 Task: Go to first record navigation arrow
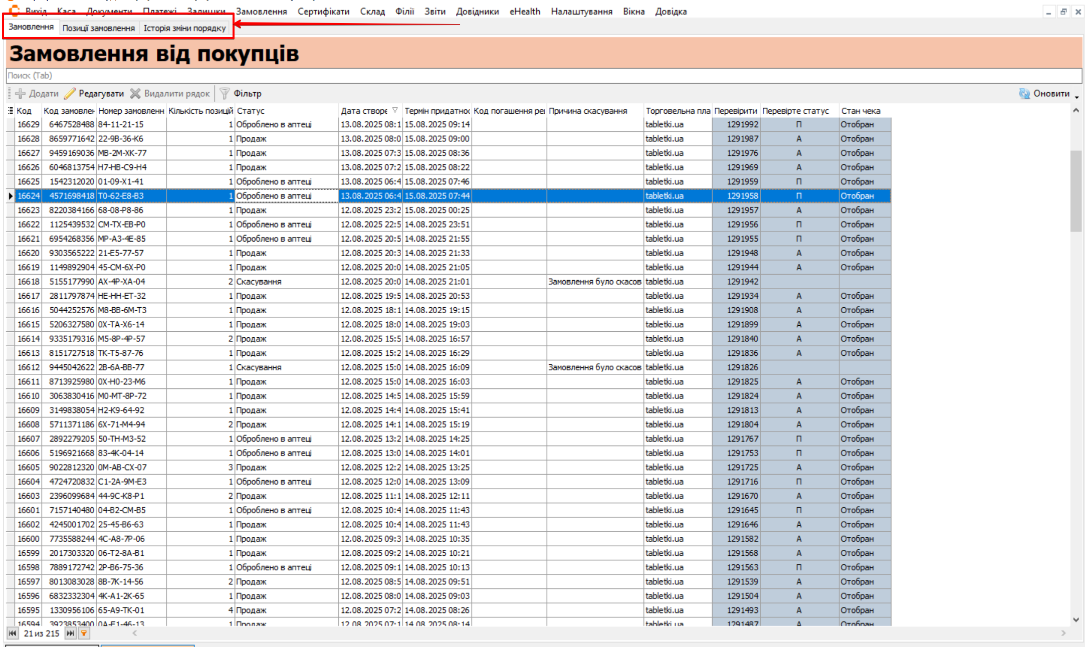(x=12, y=633)
